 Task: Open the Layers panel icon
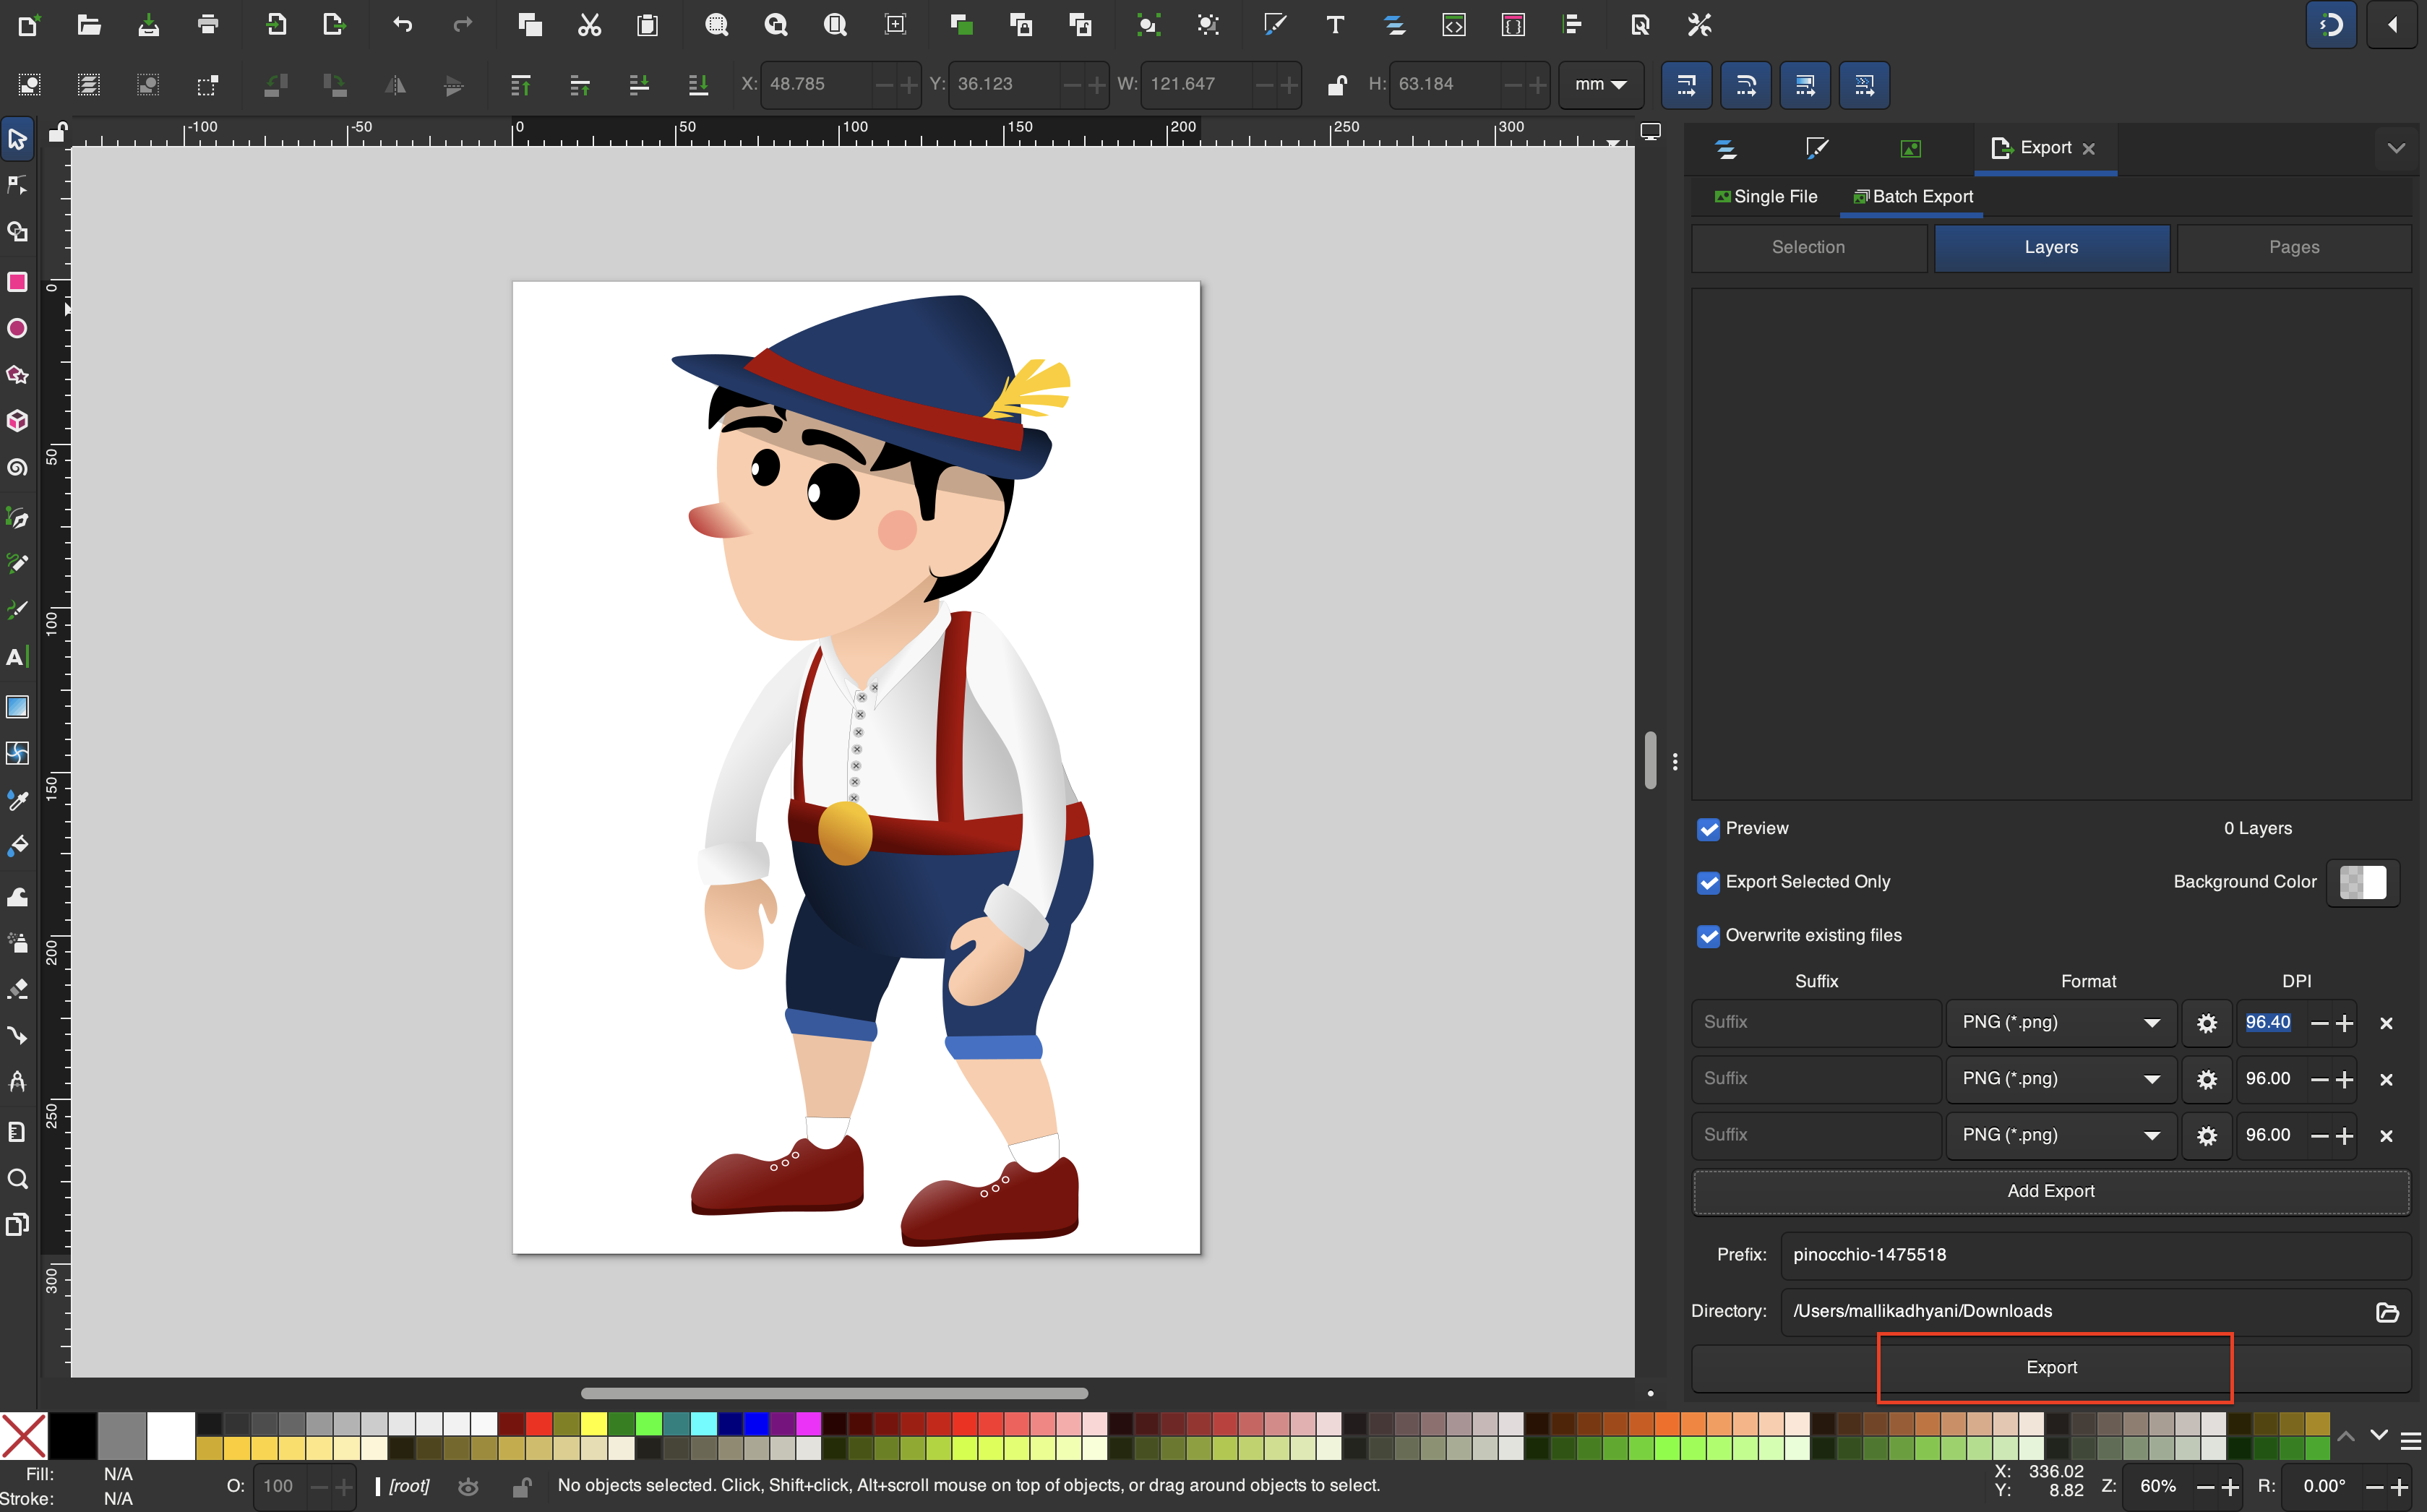pos(1727,148)
